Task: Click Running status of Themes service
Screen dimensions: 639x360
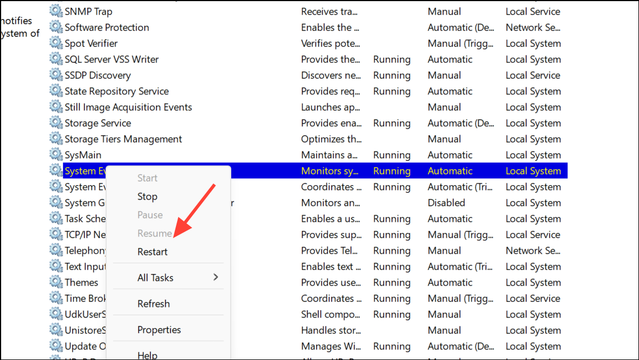Action: click(x=392, y=282)
